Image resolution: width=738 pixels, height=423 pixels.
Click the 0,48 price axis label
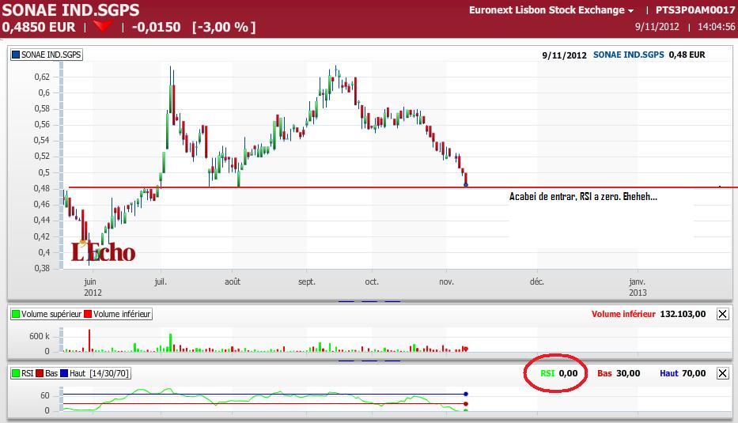click(x=42, y=188)
